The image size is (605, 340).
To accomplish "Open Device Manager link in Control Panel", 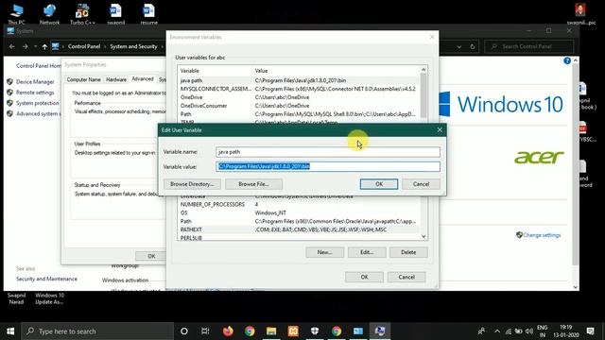I will click(x=35, y=82).
